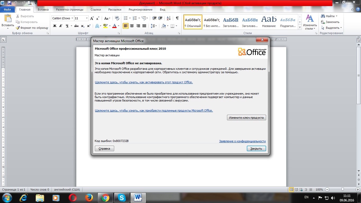Apply the red font color
361x203 pixels.
[114, 26]
